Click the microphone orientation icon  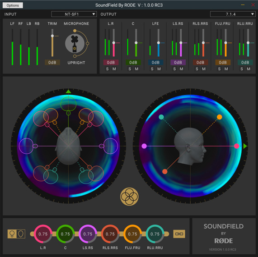75,44
